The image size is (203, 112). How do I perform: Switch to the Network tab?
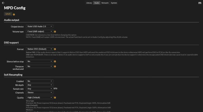point(105,3)
